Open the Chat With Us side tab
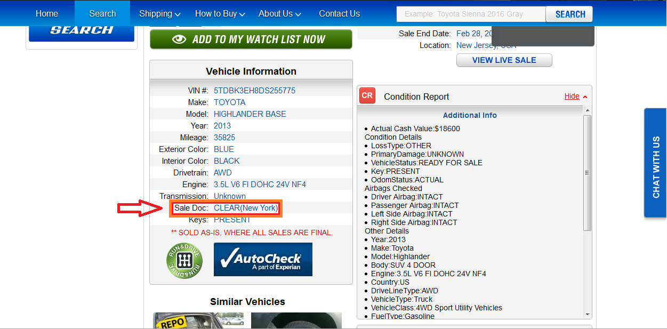 tap(655, 163)
